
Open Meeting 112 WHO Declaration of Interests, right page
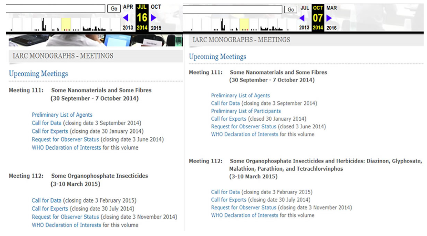point(245,215)
